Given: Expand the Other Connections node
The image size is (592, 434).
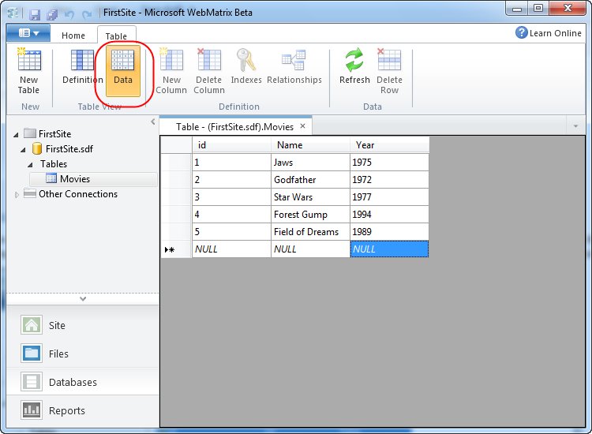Looking at the screenshot, I should 17,195.
